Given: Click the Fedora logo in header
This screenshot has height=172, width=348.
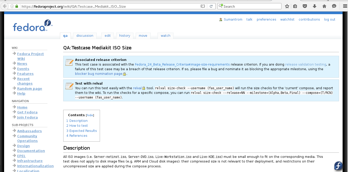Looking at the screenshot, I should (x=33, y=25).
